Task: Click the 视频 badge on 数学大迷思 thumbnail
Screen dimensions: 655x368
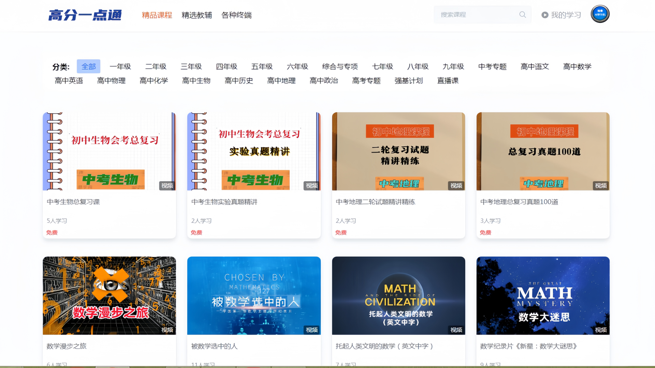Action: (x=600, y=330)
